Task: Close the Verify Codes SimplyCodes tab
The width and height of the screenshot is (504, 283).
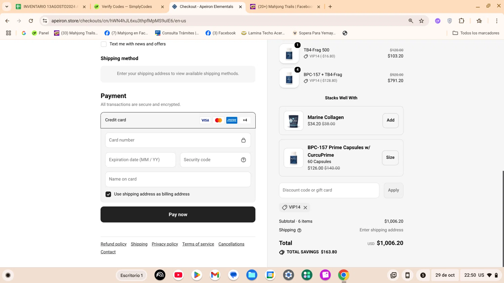Action: click(163, 7)
